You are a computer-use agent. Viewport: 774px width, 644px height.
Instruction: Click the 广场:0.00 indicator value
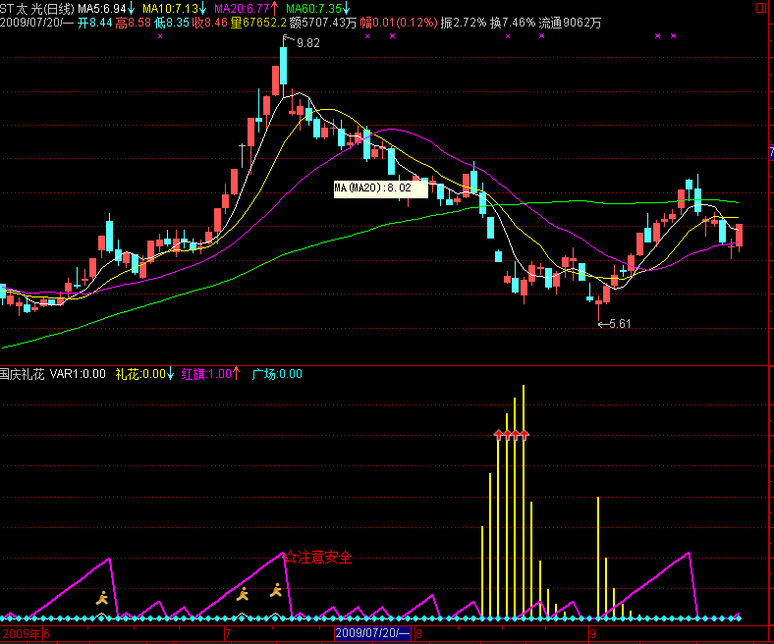point(277,374)
